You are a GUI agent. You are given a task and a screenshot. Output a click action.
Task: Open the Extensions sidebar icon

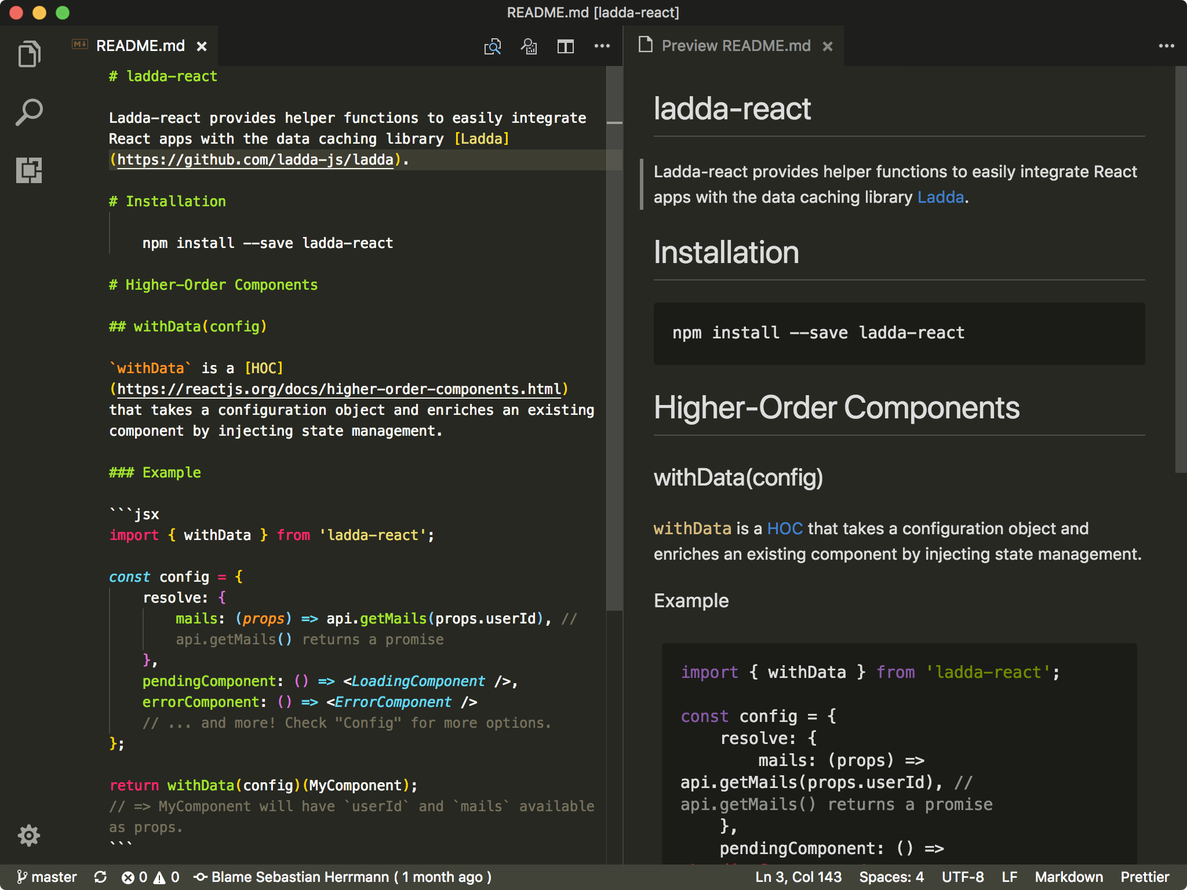29,170
